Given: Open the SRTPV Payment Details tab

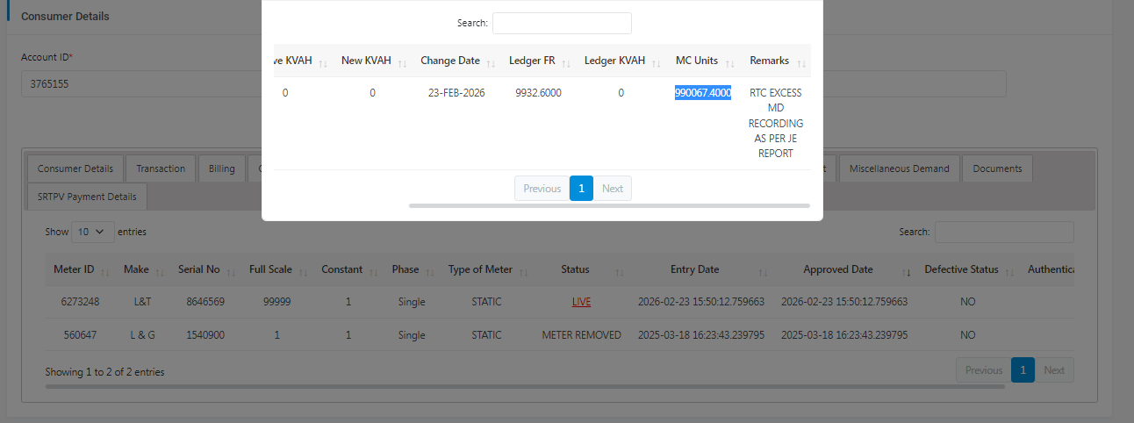Looking at the screenshot, I should pyautogui.click(x=87, y=197).
